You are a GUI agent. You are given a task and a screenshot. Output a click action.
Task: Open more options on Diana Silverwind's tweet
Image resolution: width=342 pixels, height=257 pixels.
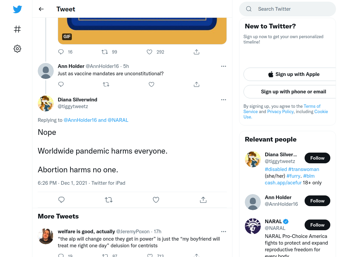pos(223,100)
